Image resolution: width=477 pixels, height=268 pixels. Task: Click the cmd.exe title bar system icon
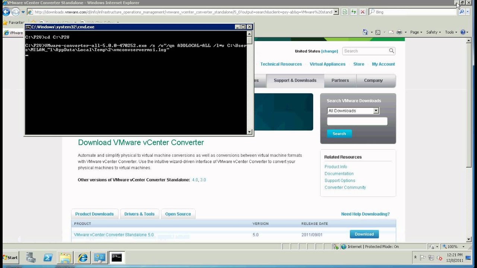[28, 27]
